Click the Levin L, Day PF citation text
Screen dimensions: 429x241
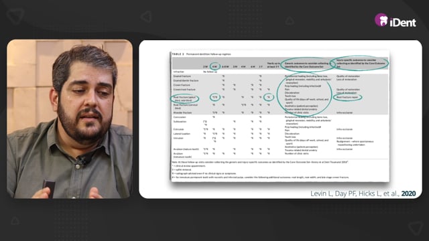point(355,193)
